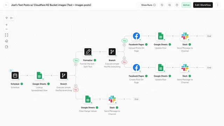Add step between Schedule and Google Sheets

(x=27, y=76)
